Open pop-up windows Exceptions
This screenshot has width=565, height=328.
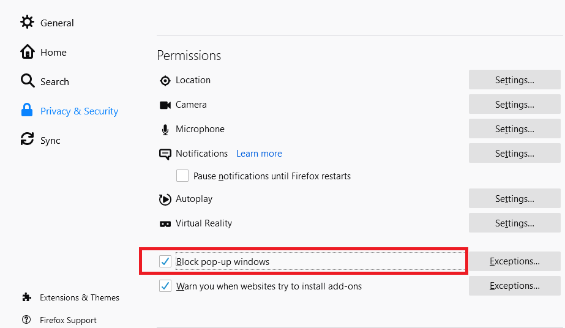514,261
